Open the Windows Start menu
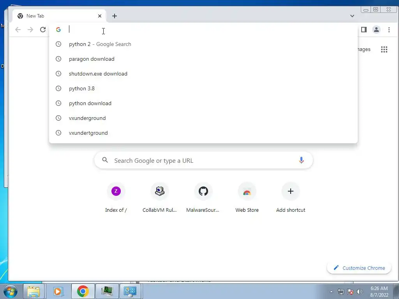Viewport: 399px width, 299px height. (11, 291)
